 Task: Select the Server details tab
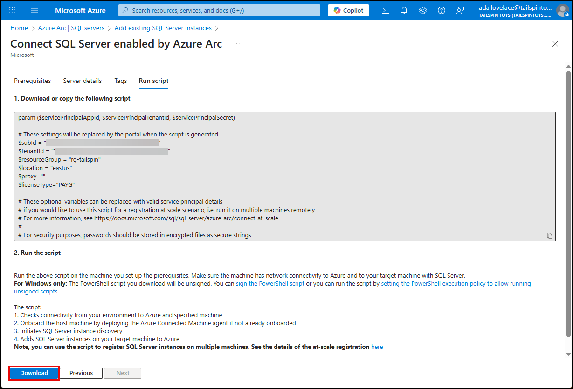pos(82,81)
